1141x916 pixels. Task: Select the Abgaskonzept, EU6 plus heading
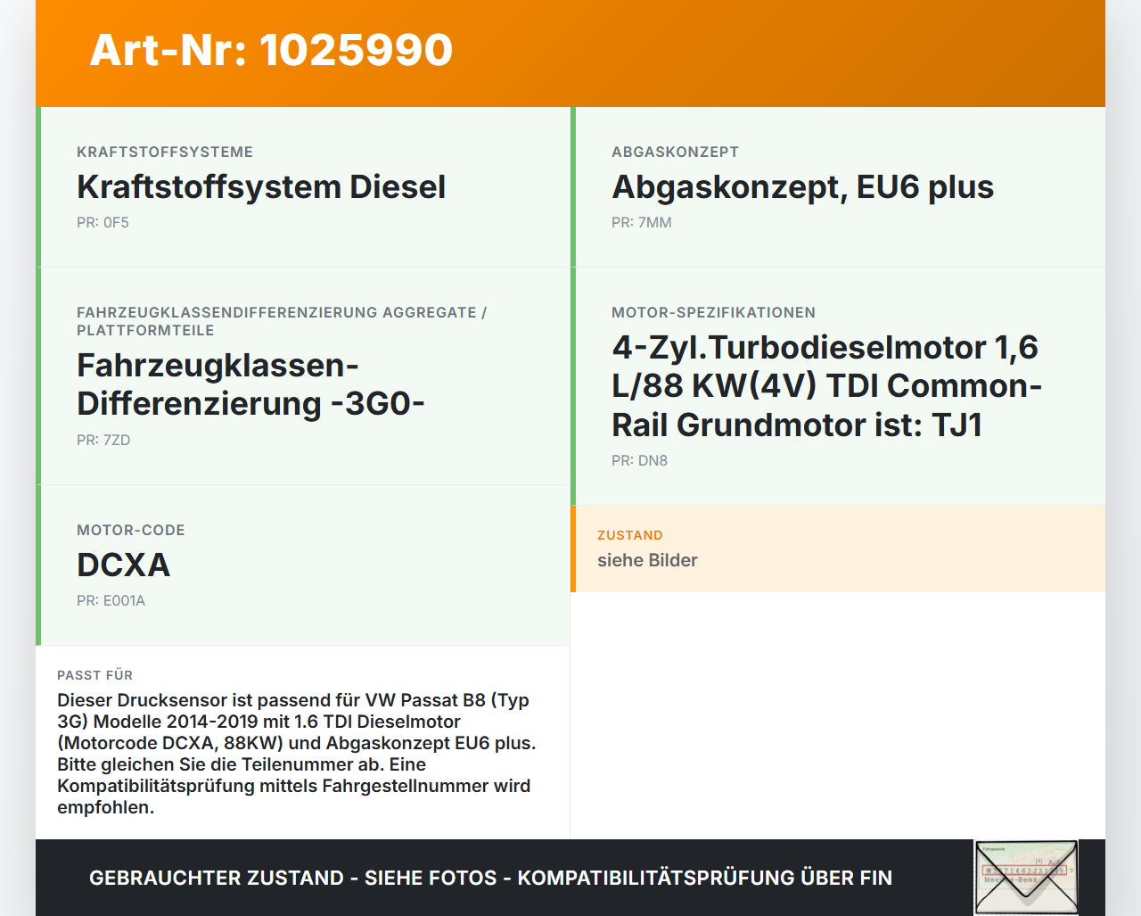[802, 187]
